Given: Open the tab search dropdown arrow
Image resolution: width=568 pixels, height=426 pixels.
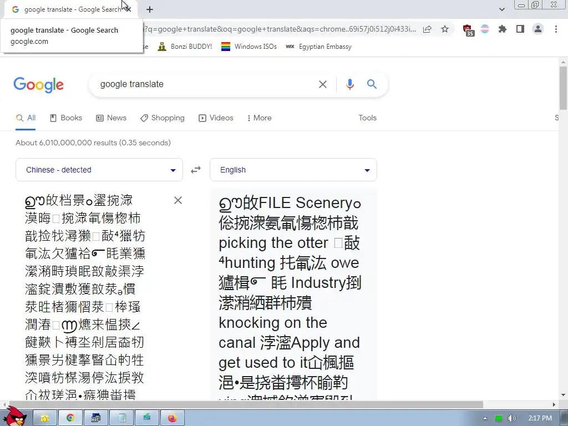Looking at the screenshot, I should coord(501,9).
